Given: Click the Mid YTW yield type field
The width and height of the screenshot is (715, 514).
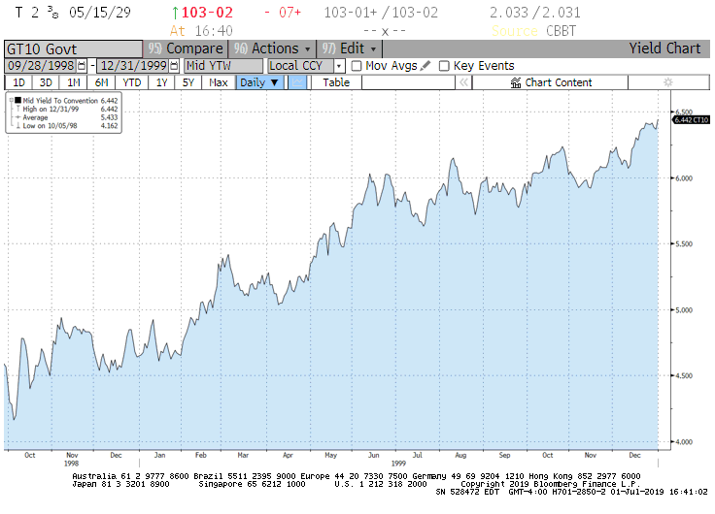Looking at the screenshot, I should coord(223,66).
